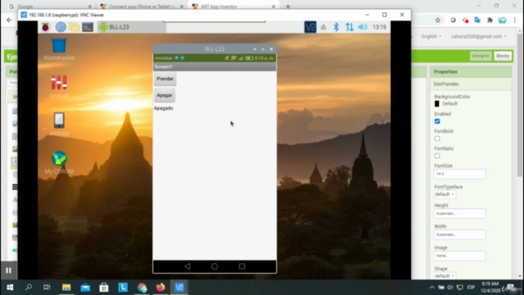The image size is (524, 295).
Task: Tap the Android recent apps square icon
Action: [242, 266]
